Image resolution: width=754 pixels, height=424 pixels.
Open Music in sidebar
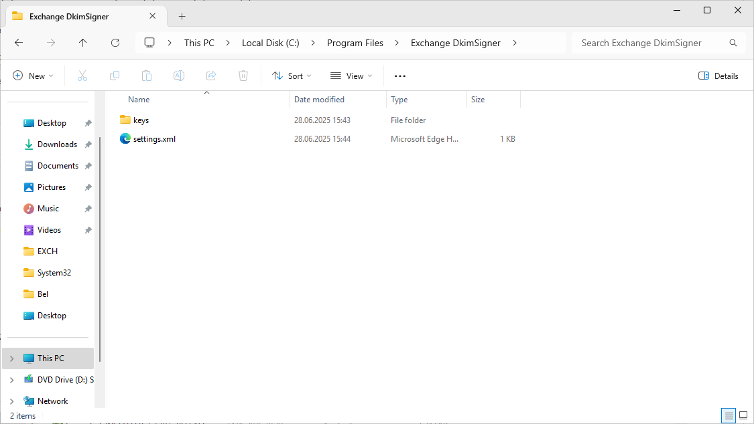(x=48, y=209)
